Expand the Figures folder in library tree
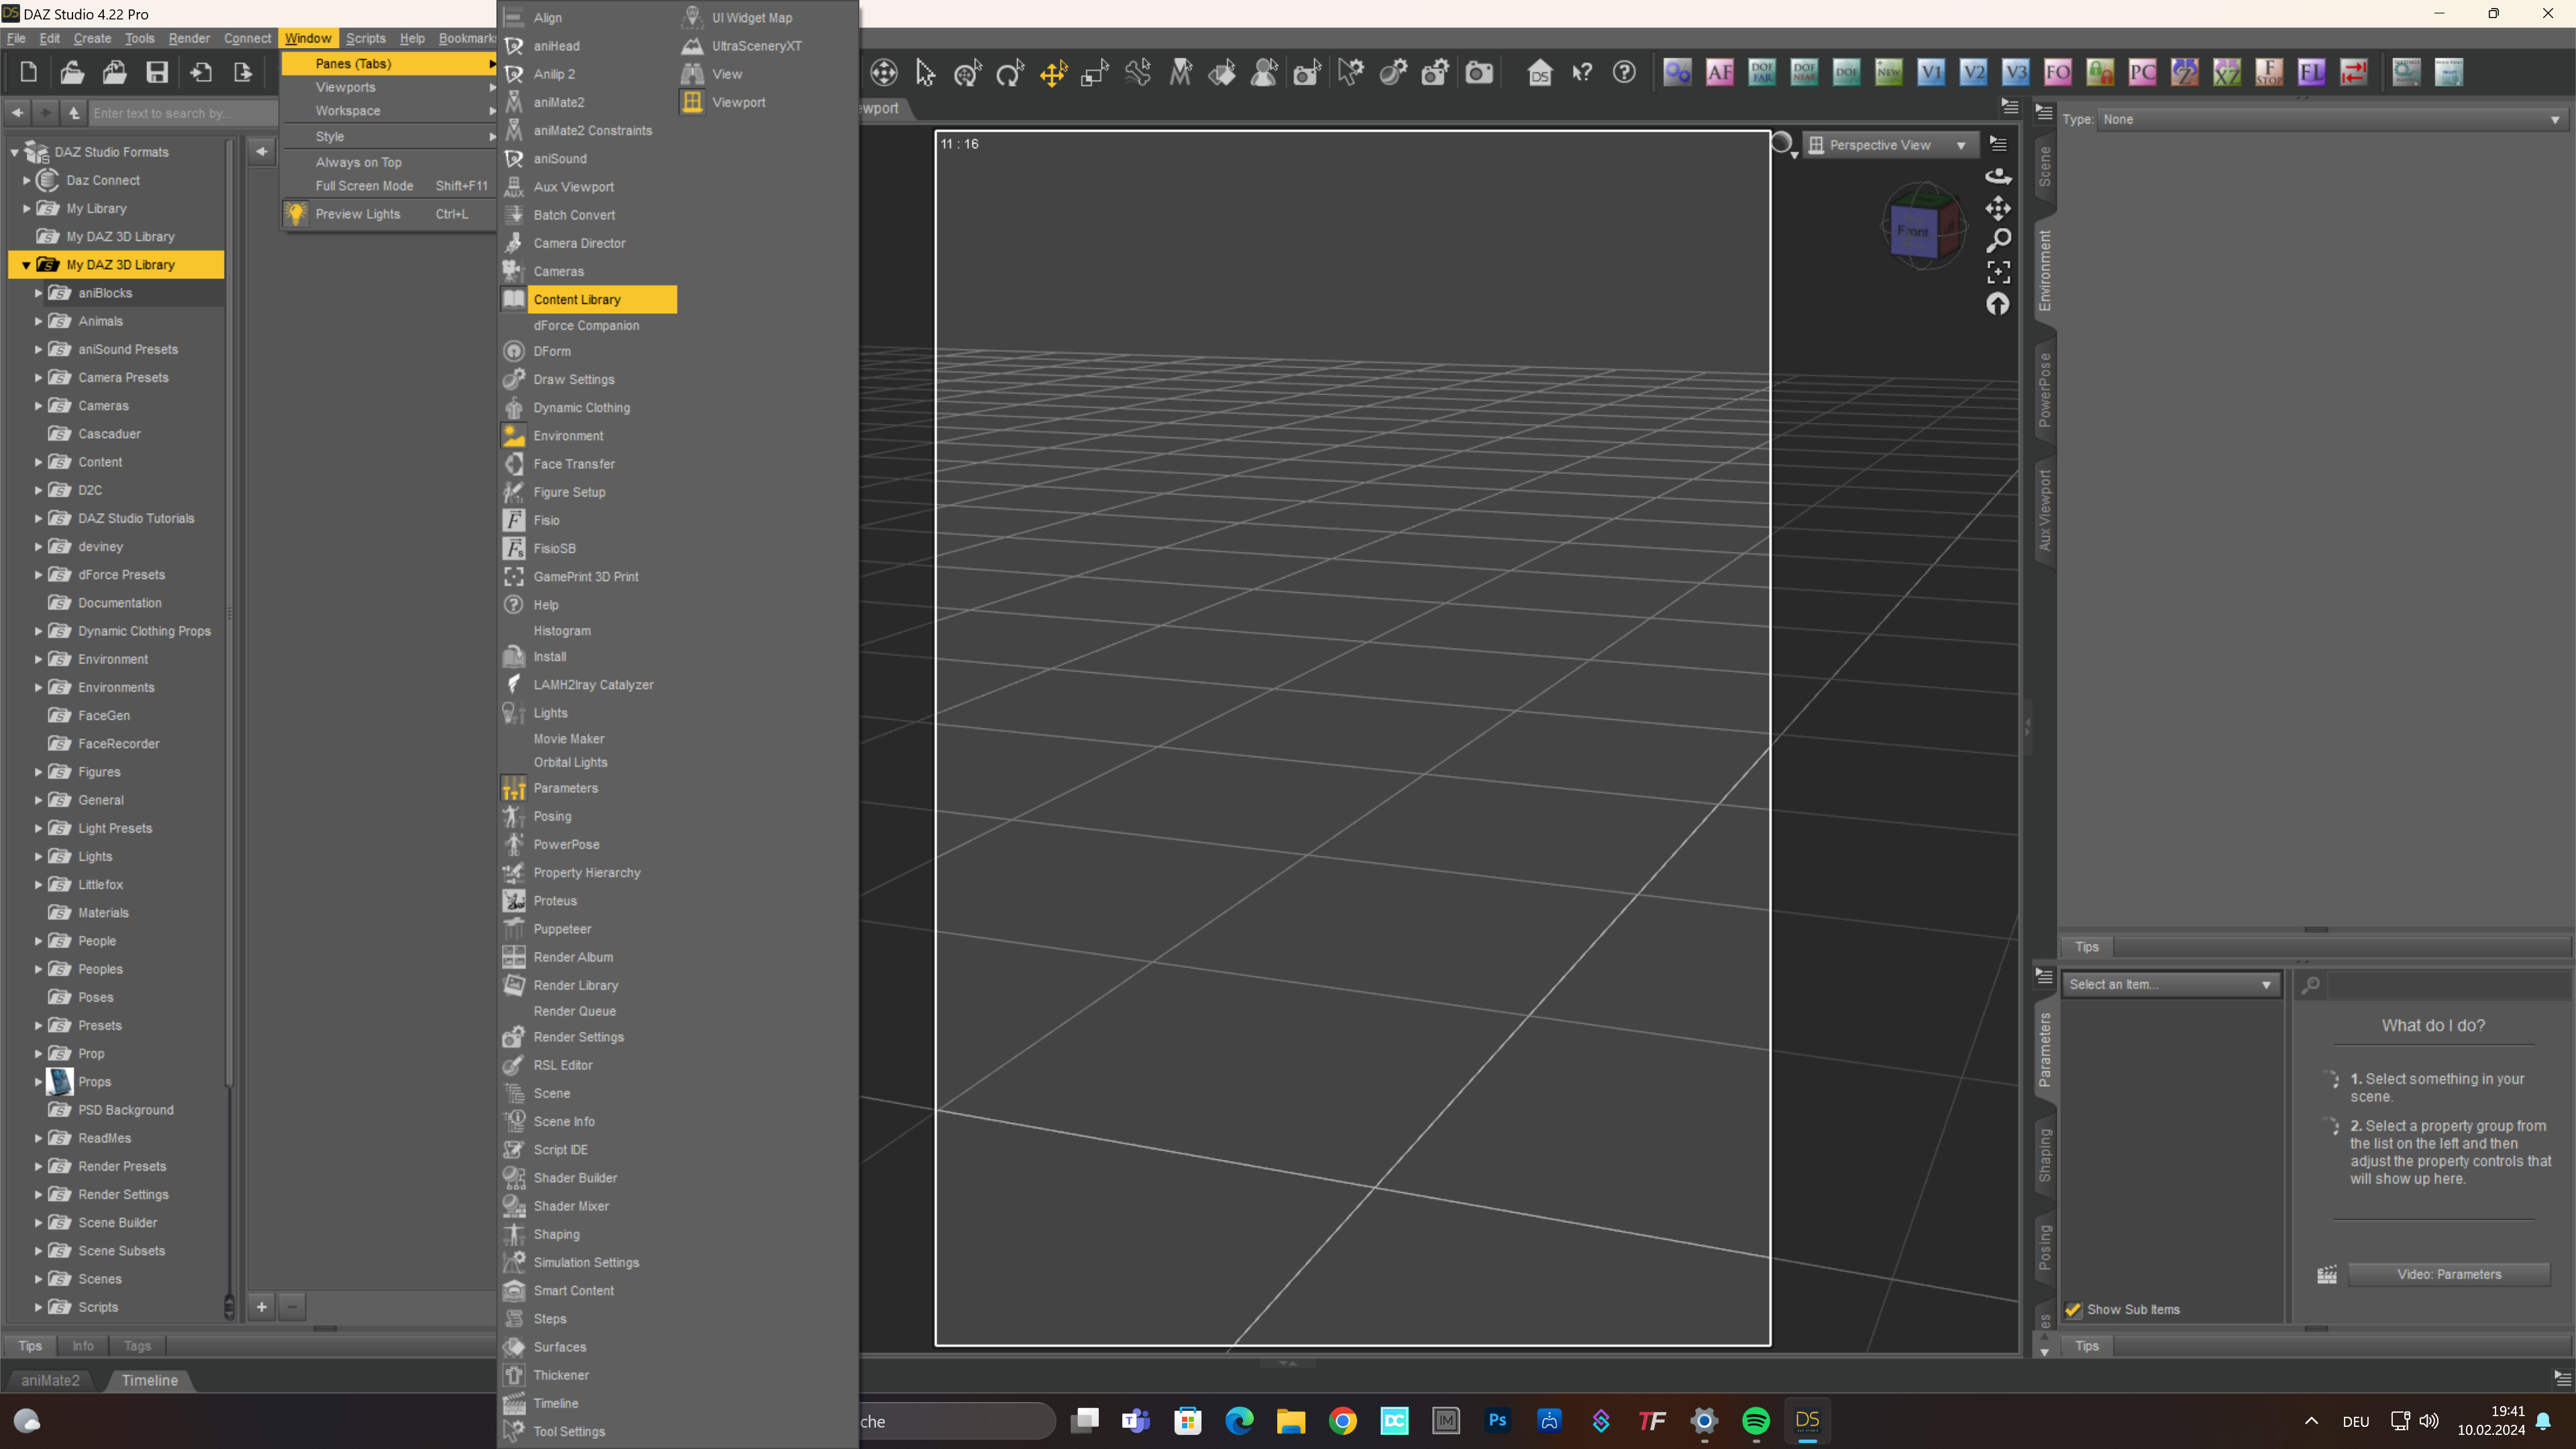The width and height of the screenshot is (2576, 1449). [x=38, y=772]
